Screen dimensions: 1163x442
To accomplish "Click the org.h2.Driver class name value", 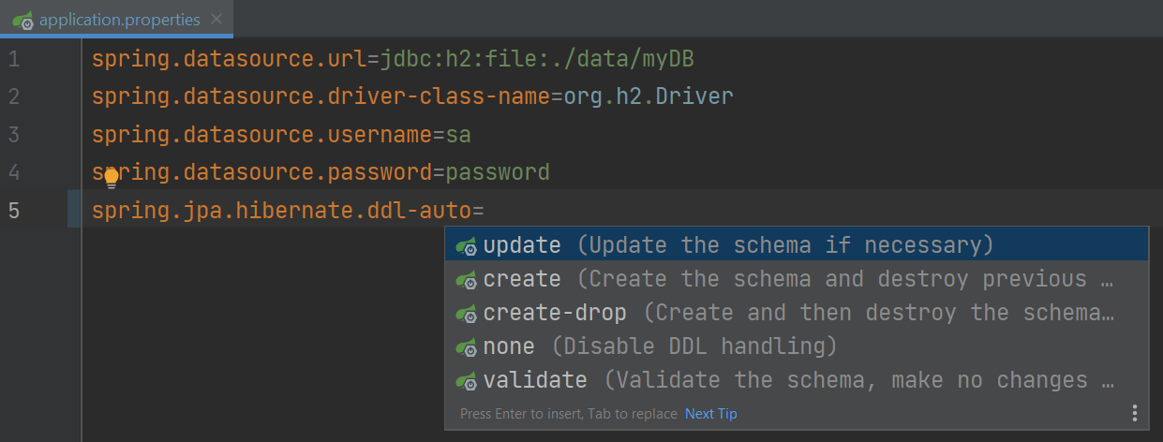I will [x=648, y=97].
